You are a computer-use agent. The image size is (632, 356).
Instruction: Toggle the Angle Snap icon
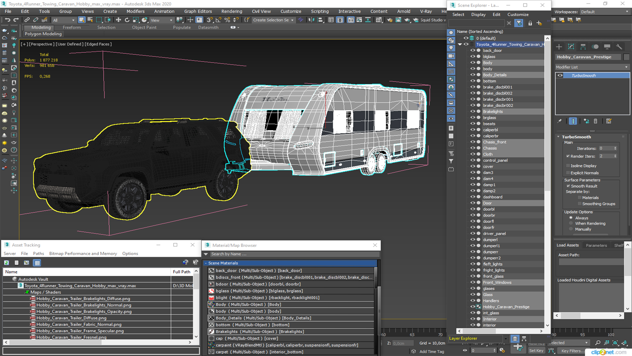click(218, 20)
